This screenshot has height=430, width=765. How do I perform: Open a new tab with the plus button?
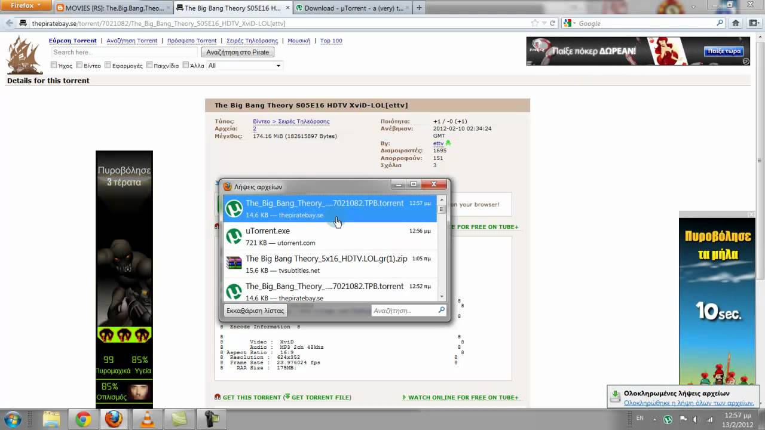pos(419,8)
